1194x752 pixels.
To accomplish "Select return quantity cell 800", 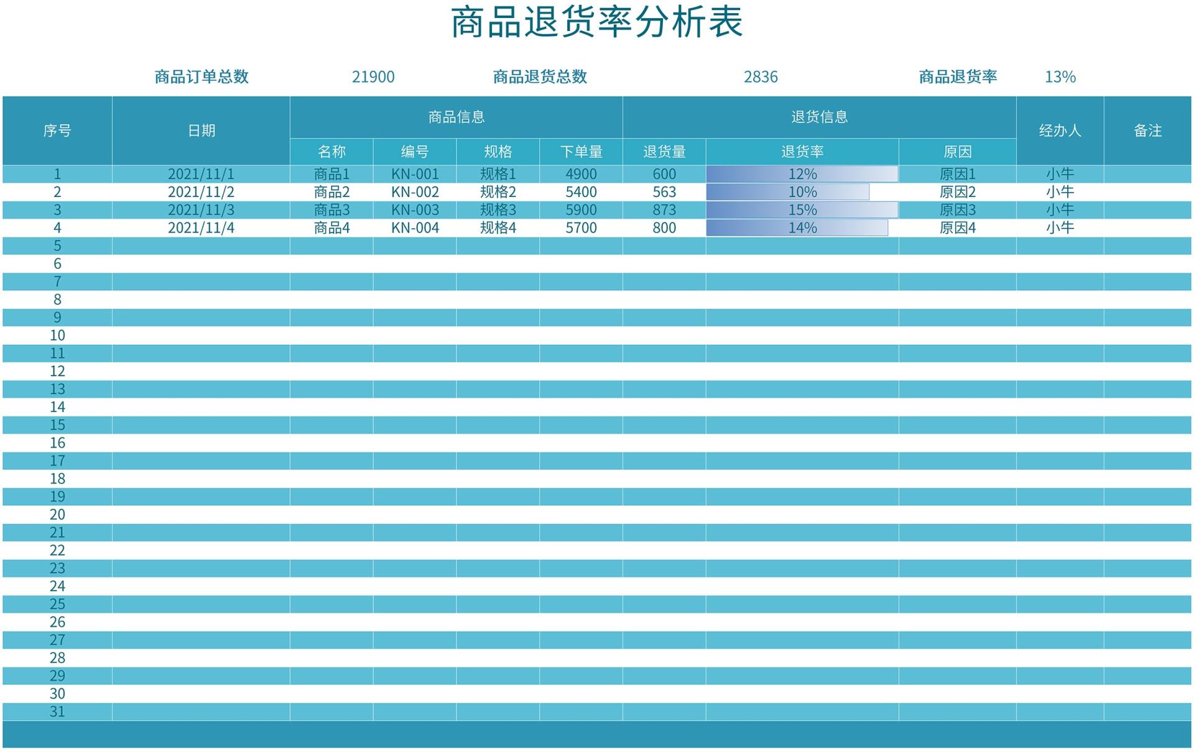I will (x=664, y=227).
